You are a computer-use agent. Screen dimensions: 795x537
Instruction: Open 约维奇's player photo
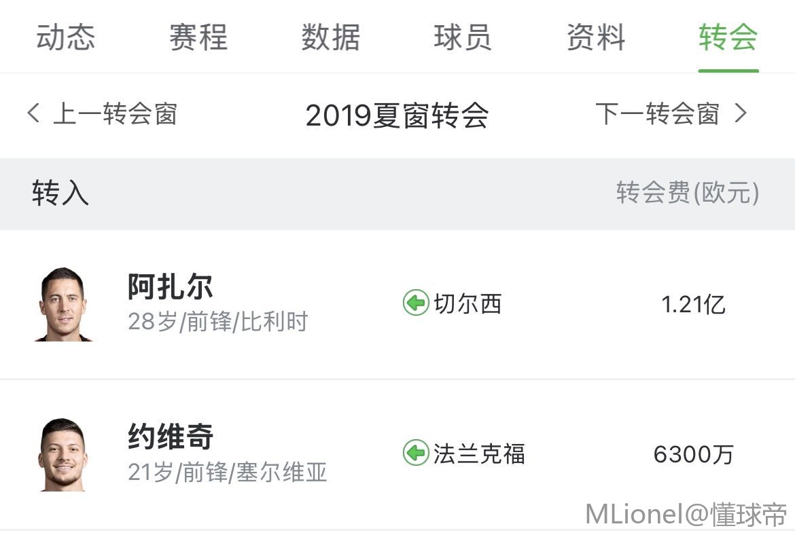click(x=63, y=454)
